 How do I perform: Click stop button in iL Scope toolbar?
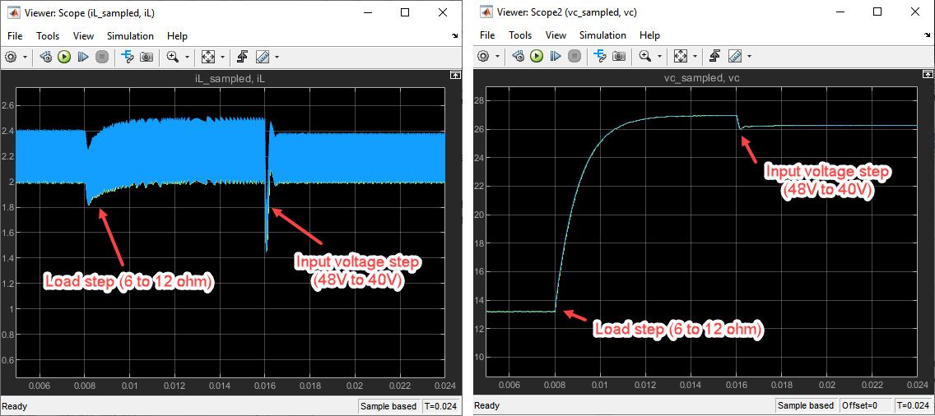click(102, 58)
